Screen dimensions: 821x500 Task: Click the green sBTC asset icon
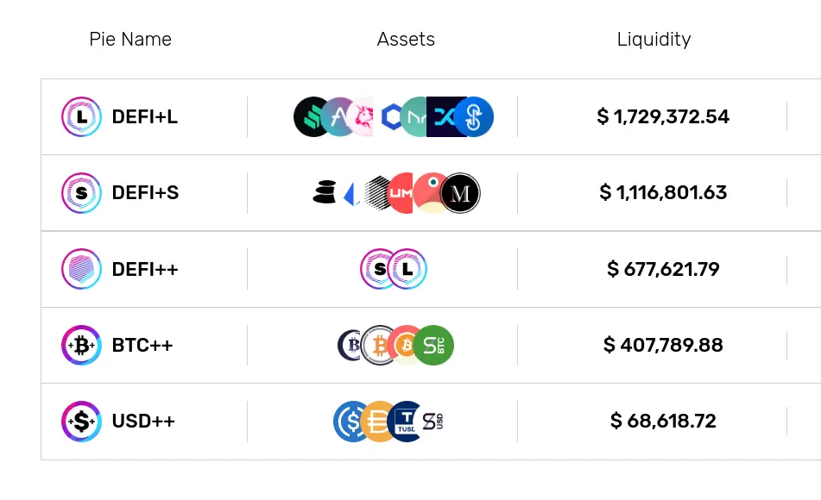433,345
